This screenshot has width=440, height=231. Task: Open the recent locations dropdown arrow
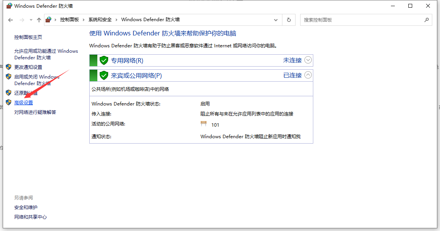(x=31, y=20)
